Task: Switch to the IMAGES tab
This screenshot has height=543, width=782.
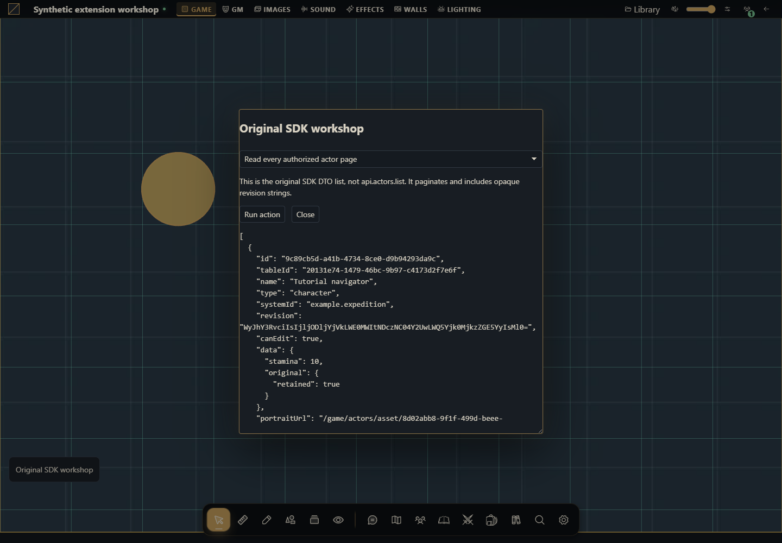Action: (x=273, y=9)
